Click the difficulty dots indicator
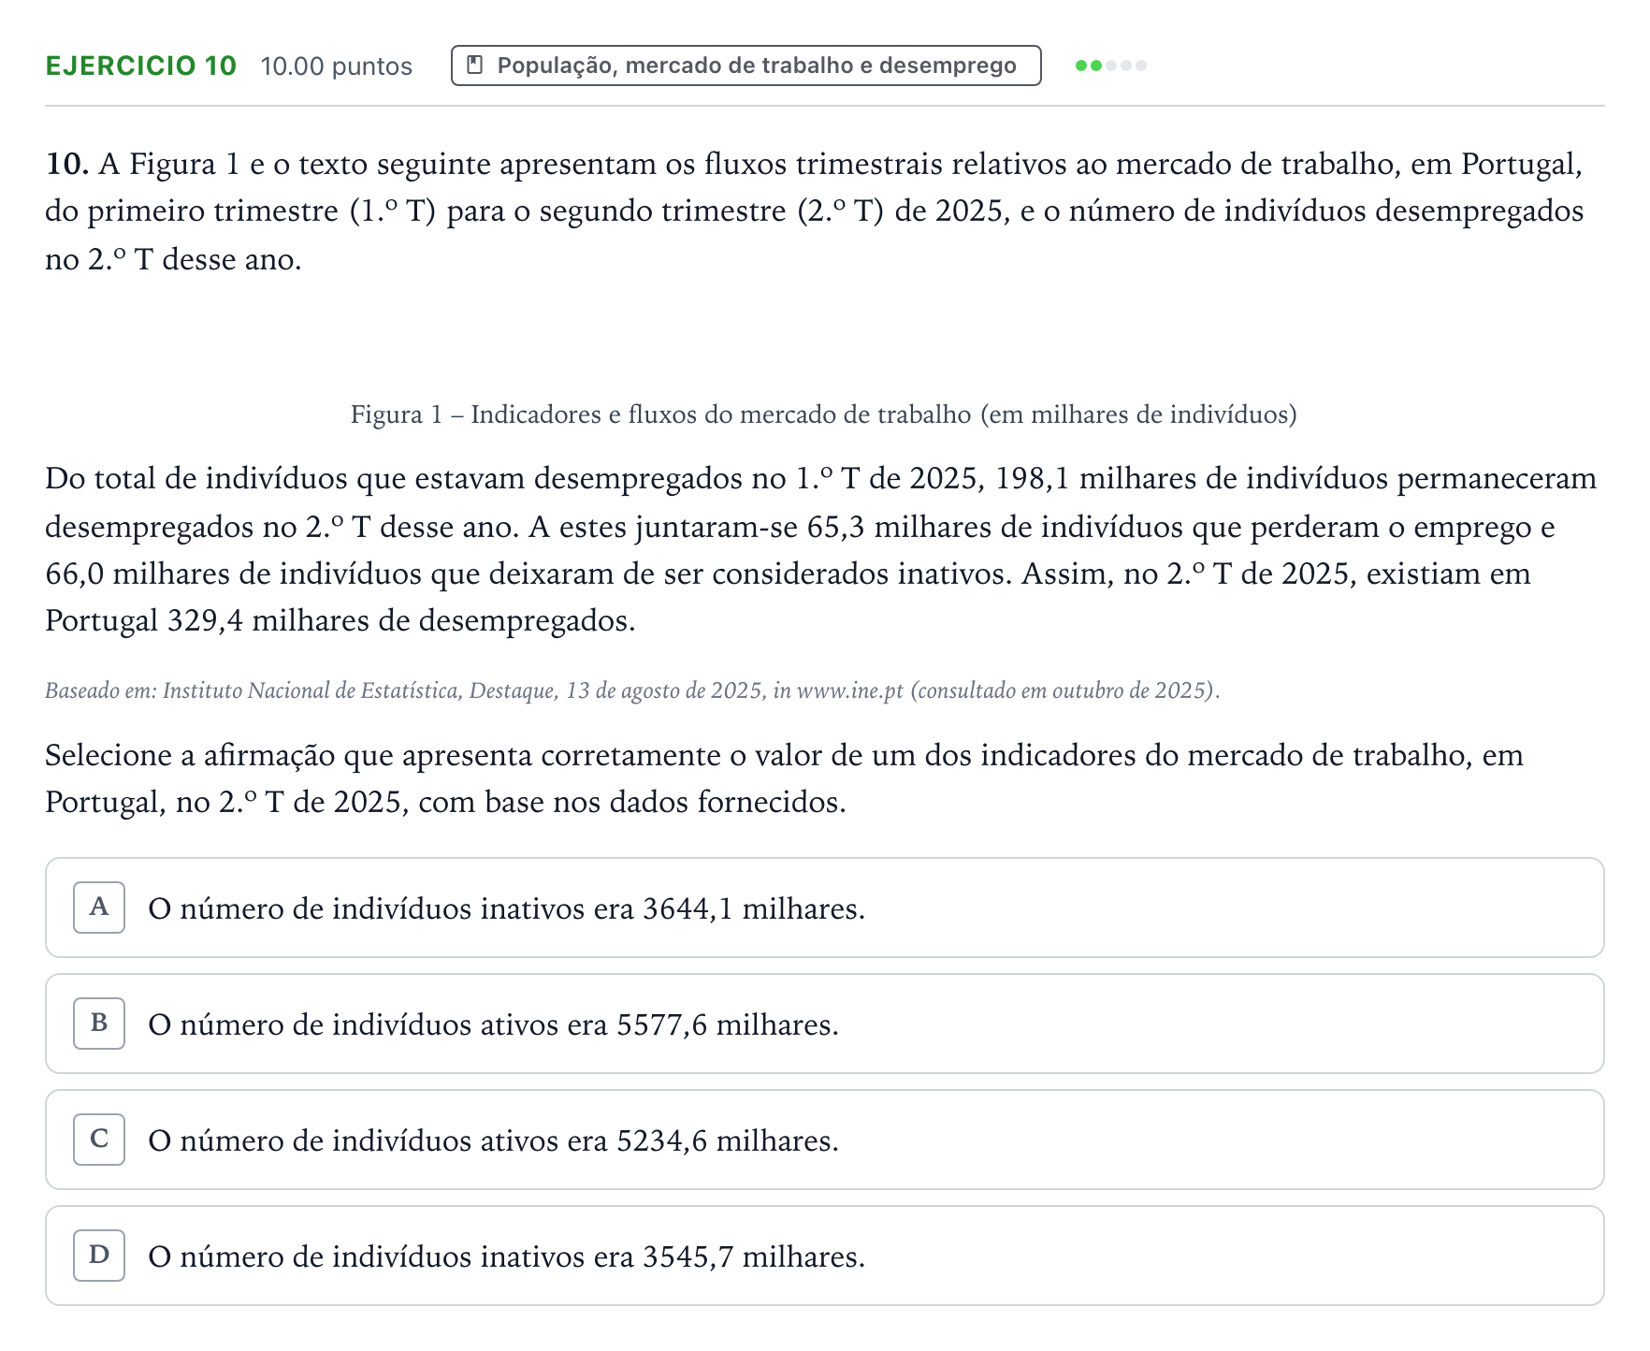The width and height of the screenshot is (1650, 1351). click(1111, 65)
